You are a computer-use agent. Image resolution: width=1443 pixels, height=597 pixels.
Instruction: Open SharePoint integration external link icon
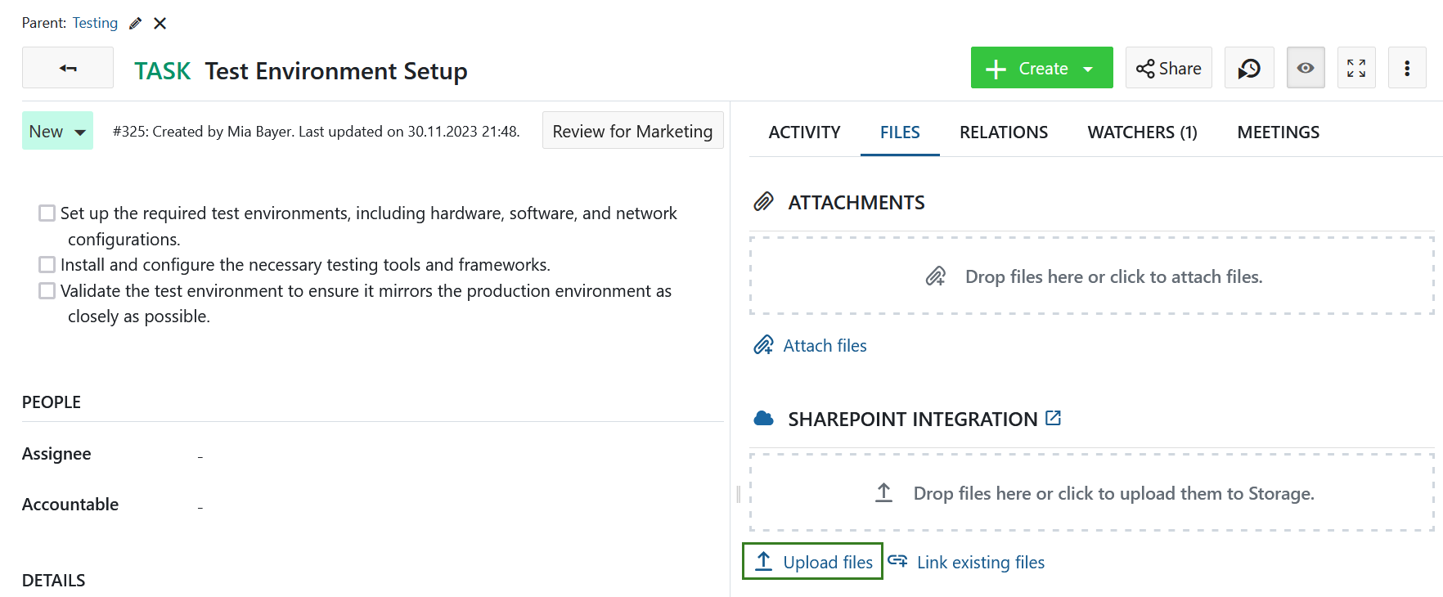tap(1053, 419)
